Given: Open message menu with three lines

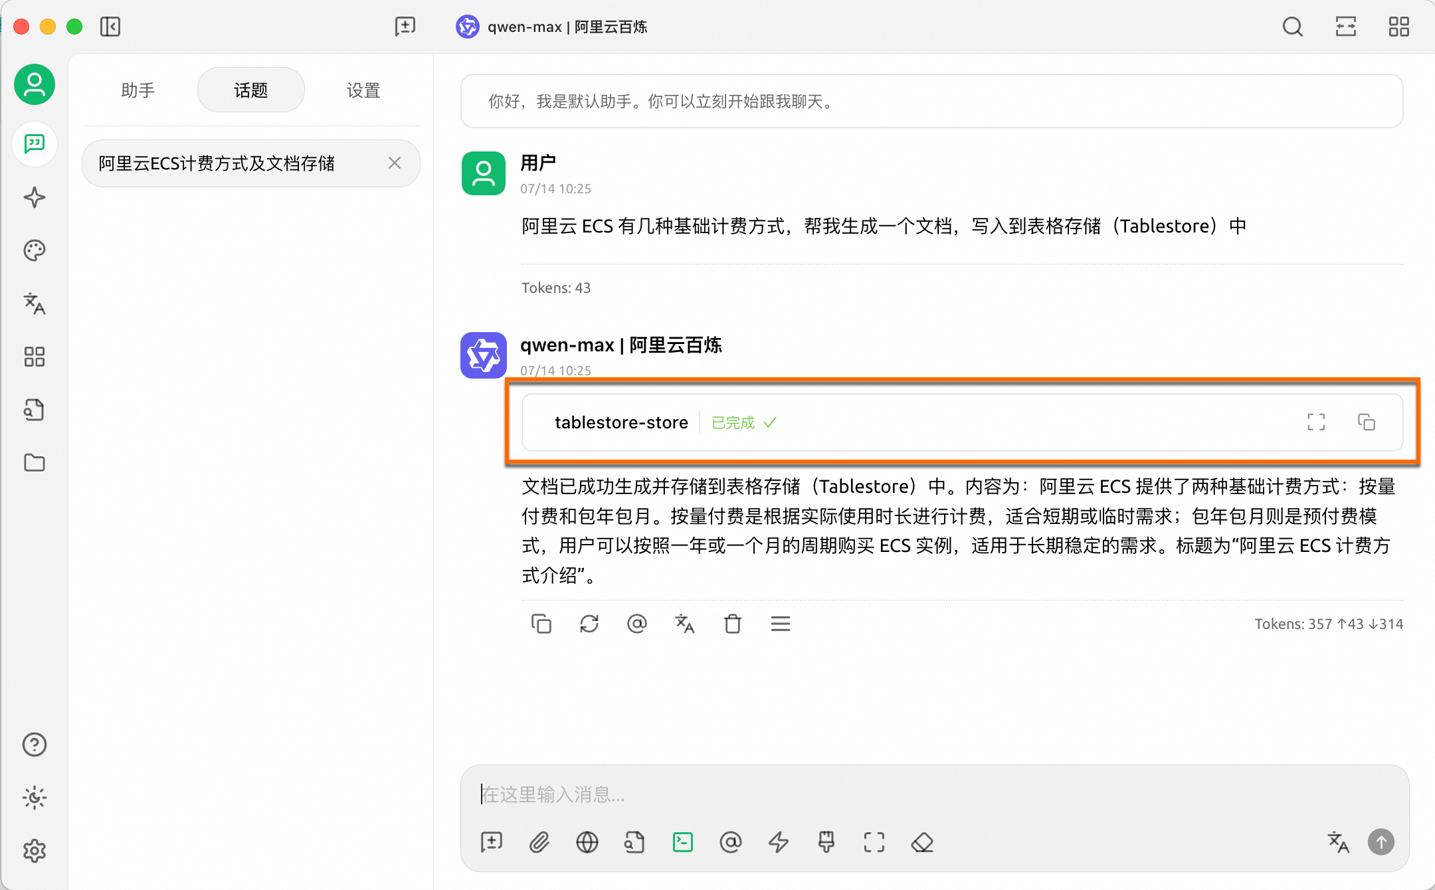Looking at the screenshot, I should pyautogui.click(x=780, y=624).
